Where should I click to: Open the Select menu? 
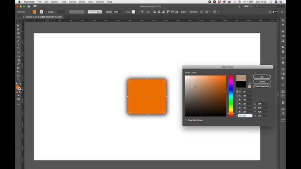pos(72,2)
